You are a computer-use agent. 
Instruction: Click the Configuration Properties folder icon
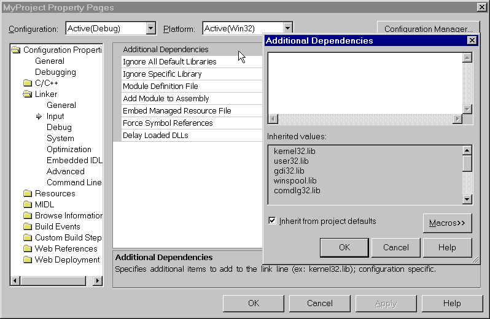click(x=16, y=50)
